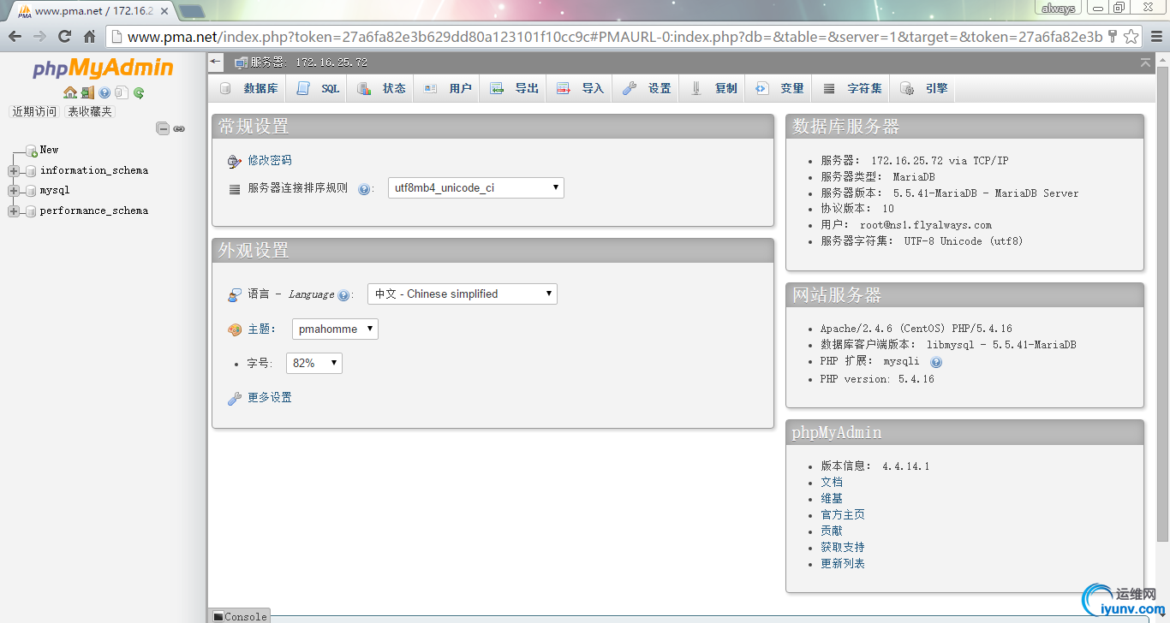This screenshot has width=1170, height=623.
Task: Open the 获取支持 link
Action: tap(843, 547)
